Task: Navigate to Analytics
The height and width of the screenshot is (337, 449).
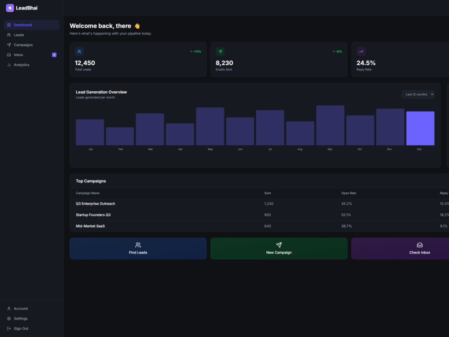Action: click(32, 65)
